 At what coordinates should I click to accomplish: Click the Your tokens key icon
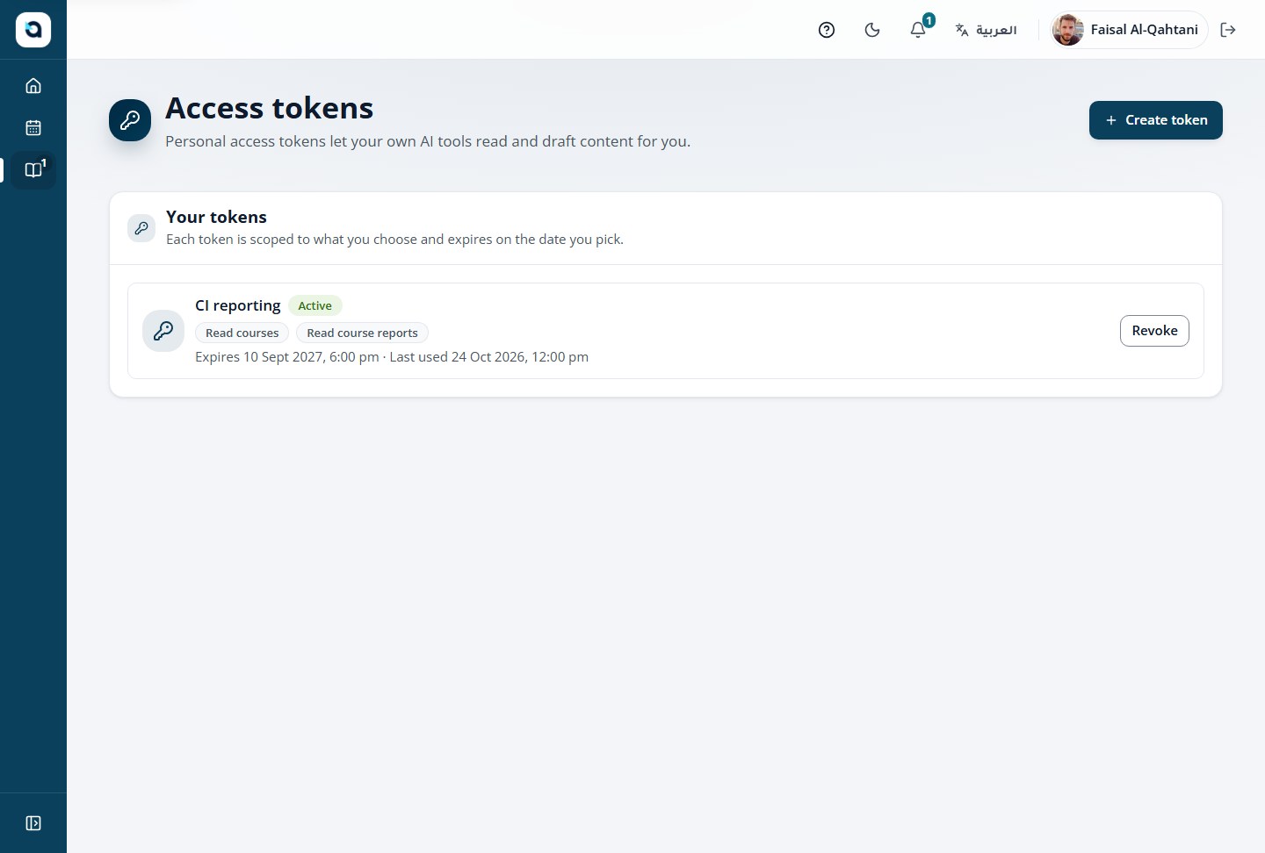click(x=141, y=228)
